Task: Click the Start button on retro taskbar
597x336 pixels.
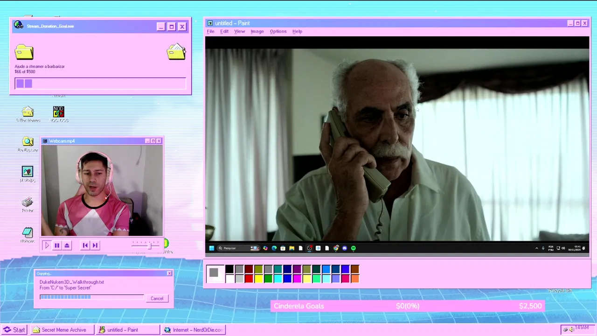Action: pos(14,330)
